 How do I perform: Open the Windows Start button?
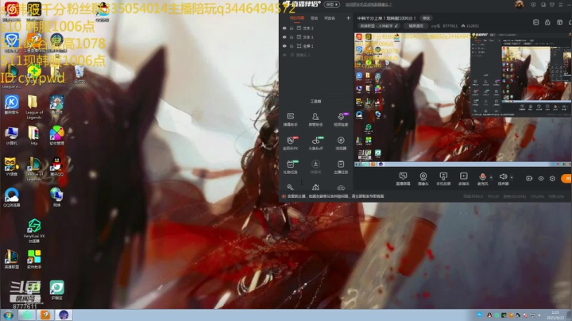pyautogui.click(x=8, y=315)
